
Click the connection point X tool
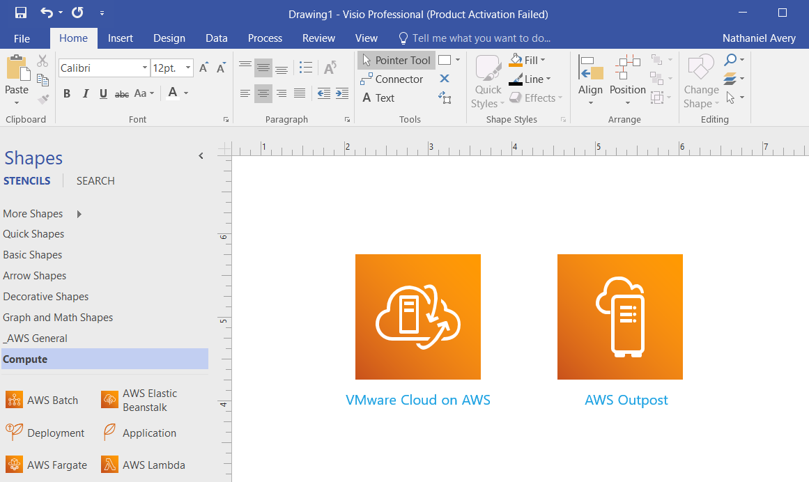(445, 78)
